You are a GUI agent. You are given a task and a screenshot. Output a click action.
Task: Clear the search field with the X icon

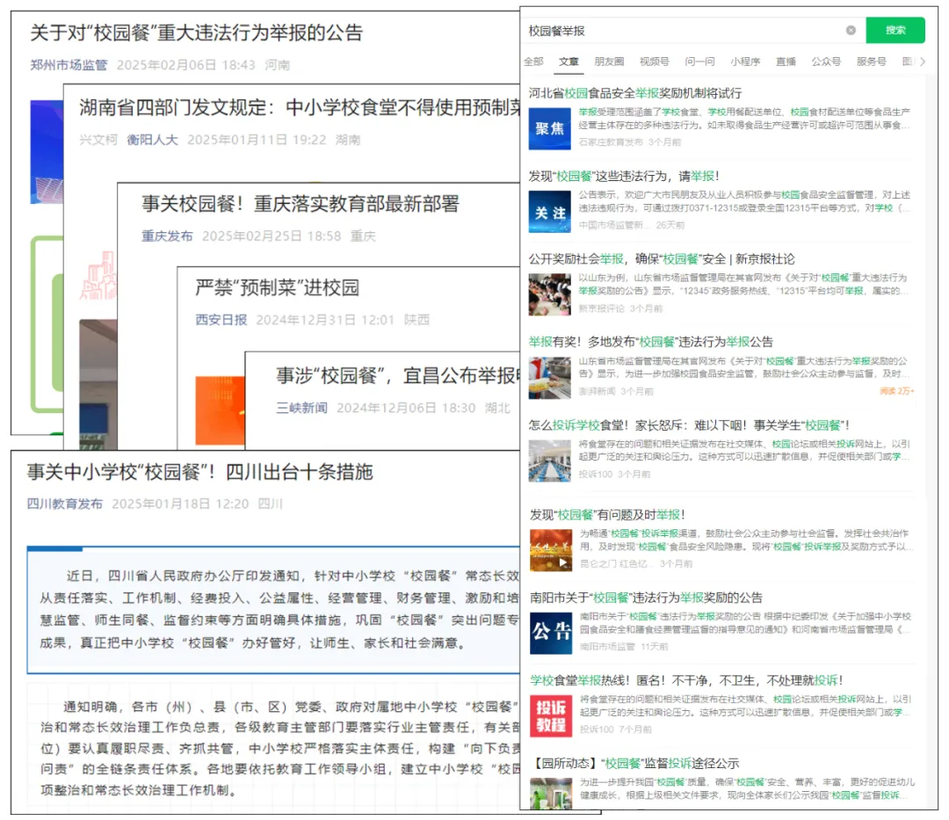pyautogui.click(x=851, y=30)
